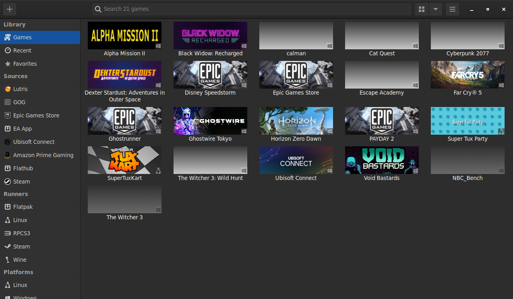The width and height of the screenshot is (513, 299).
Task: Open the Black Widow: Recharged banner
Action: click(x=210, y=35)
